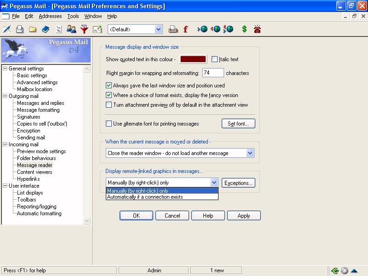Open the Help menu

pos(112,16)
